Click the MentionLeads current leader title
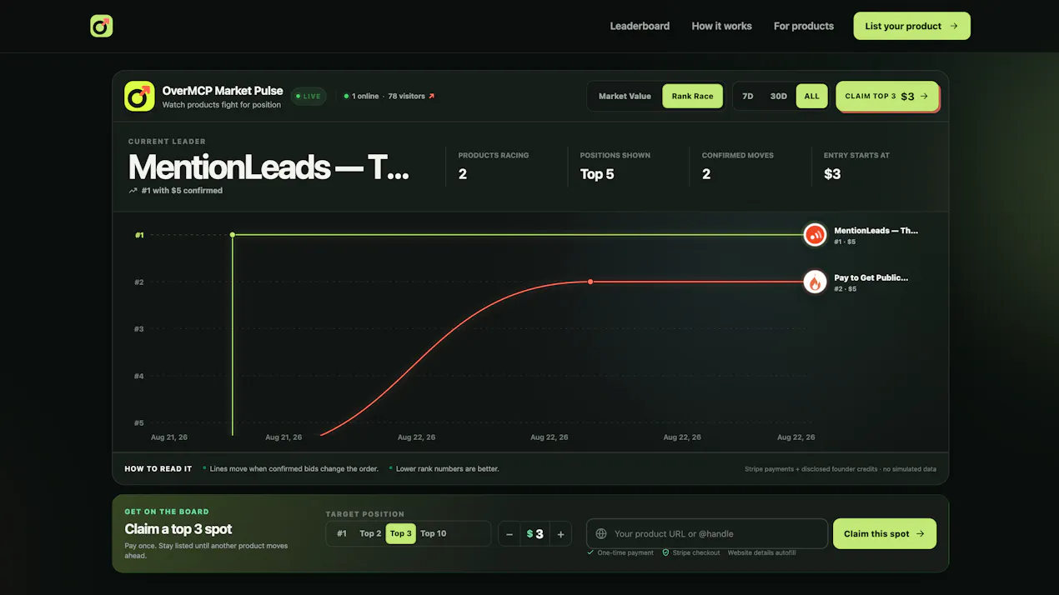 (x=269, y=167)
